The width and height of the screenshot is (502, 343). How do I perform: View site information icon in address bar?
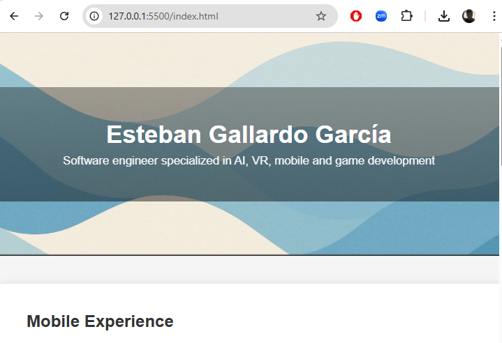tap(95, 16)
